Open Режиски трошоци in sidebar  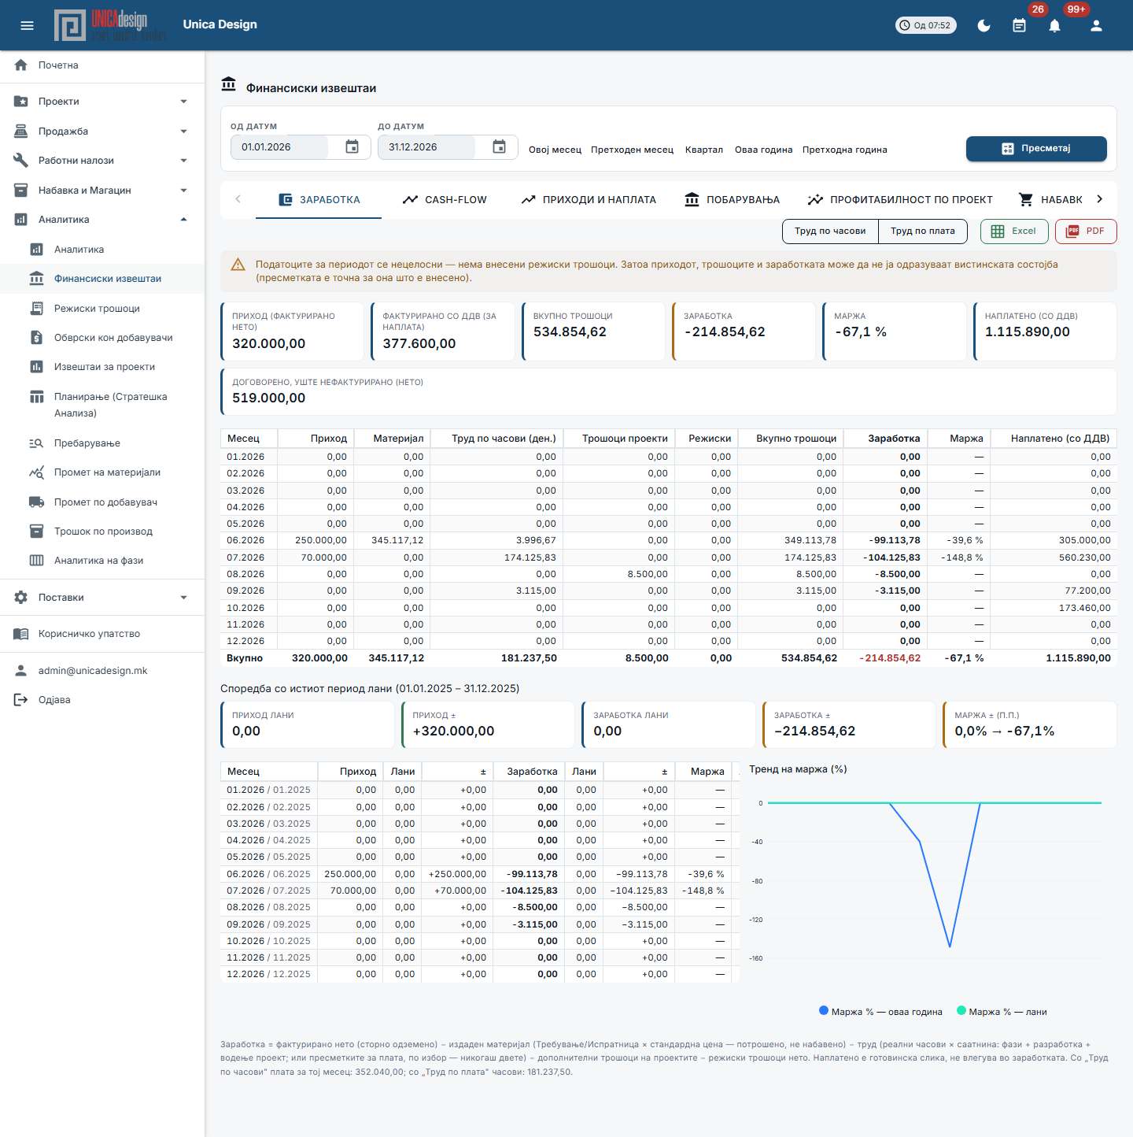102,309
